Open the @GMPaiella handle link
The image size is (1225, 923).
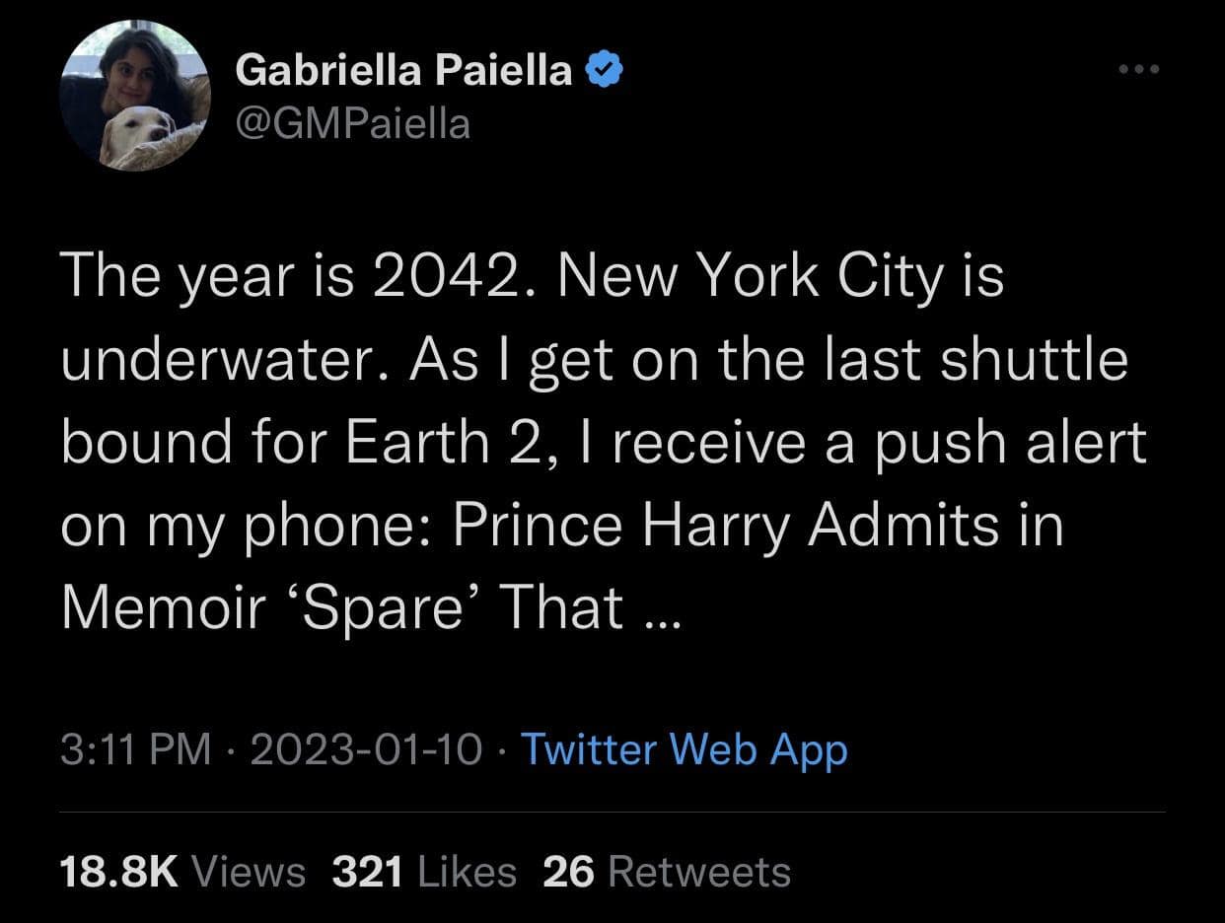tap(353, 124)
